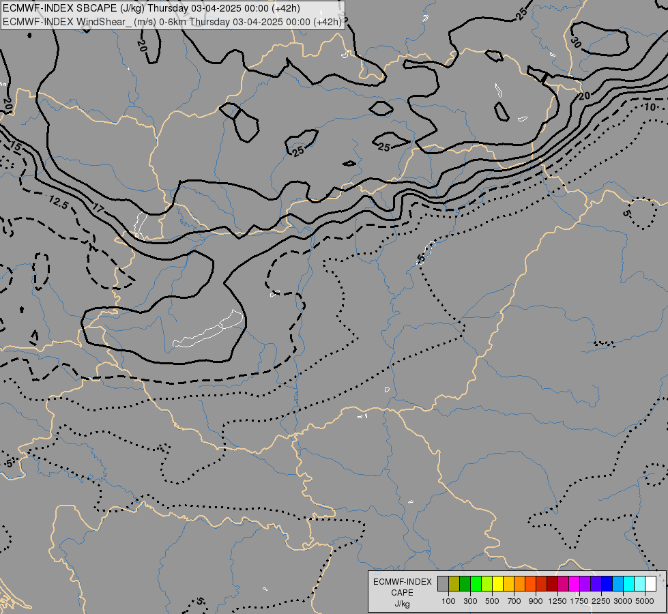
Task: Click the 5000 legend tick label
Action: tap(645, 601)
